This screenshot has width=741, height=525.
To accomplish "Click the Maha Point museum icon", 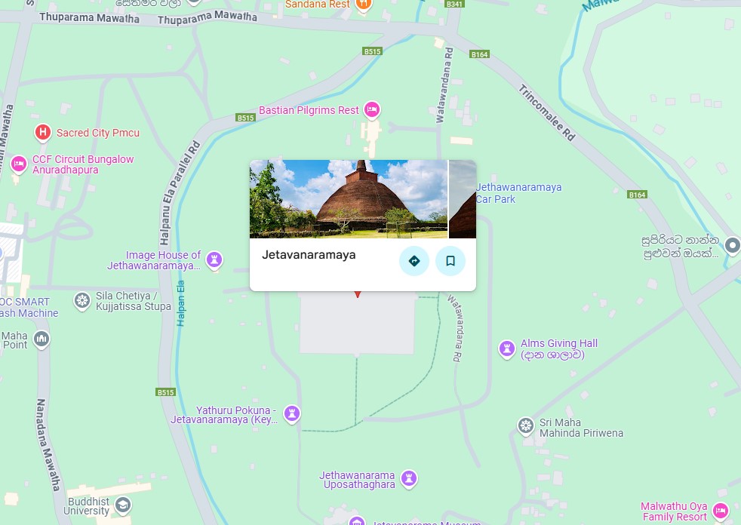I will 42,339.
